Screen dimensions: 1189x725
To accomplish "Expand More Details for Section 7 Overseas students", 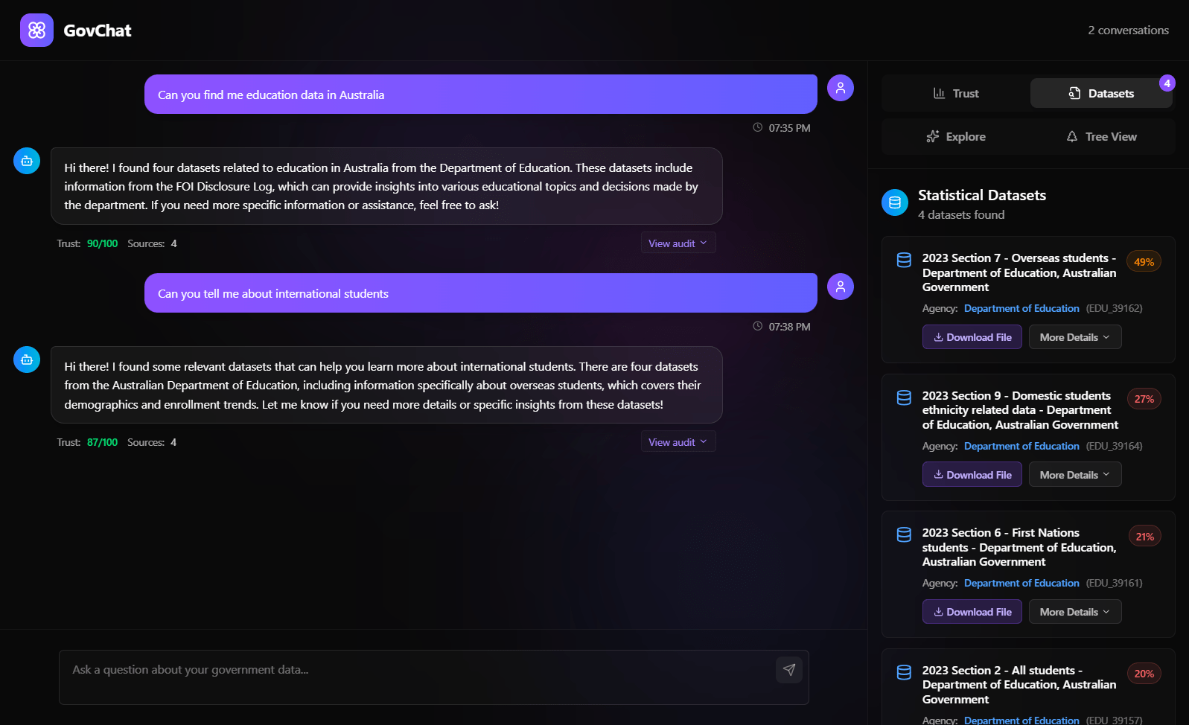I will (1074, 337).
